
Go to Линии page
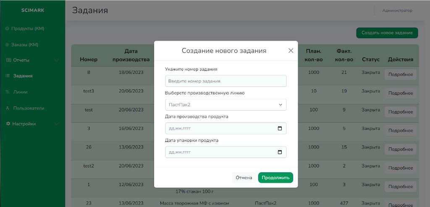[x=20, y=92]
